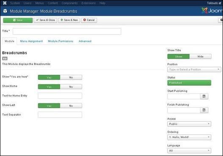
Task: Open the Language dropdown showing All
Action: tap(189, 151)
